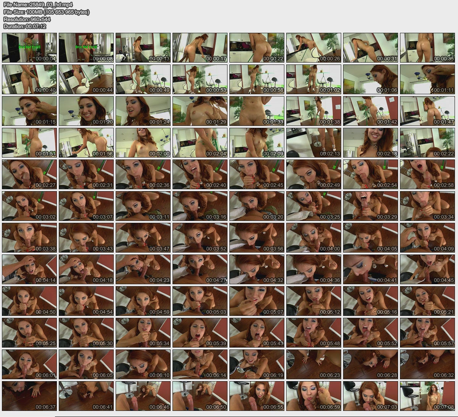Click the 00:00:08 timestamp label
The height and width of the screenshot is (417, 458).
(x=103, y=59)
